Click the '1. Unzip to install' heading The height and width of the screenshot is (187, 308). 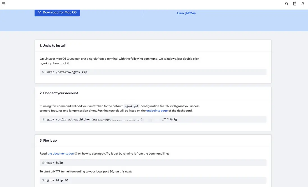(53, 45)
